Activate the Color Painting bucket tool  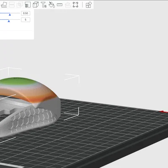52,5
